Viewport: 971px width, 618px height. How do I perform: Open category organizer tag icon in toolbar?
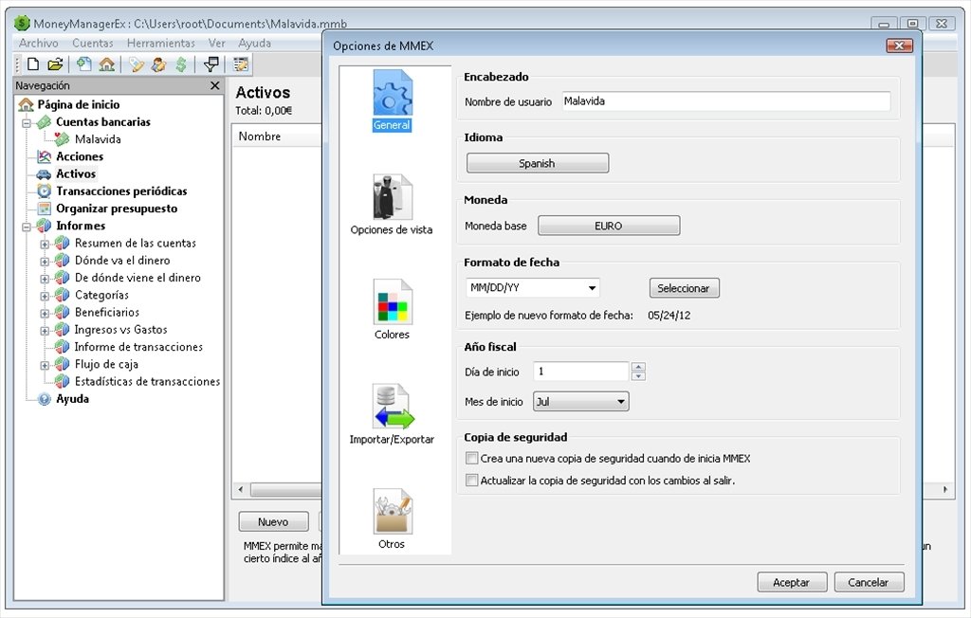pyautogui.click(x=137, y=64)
